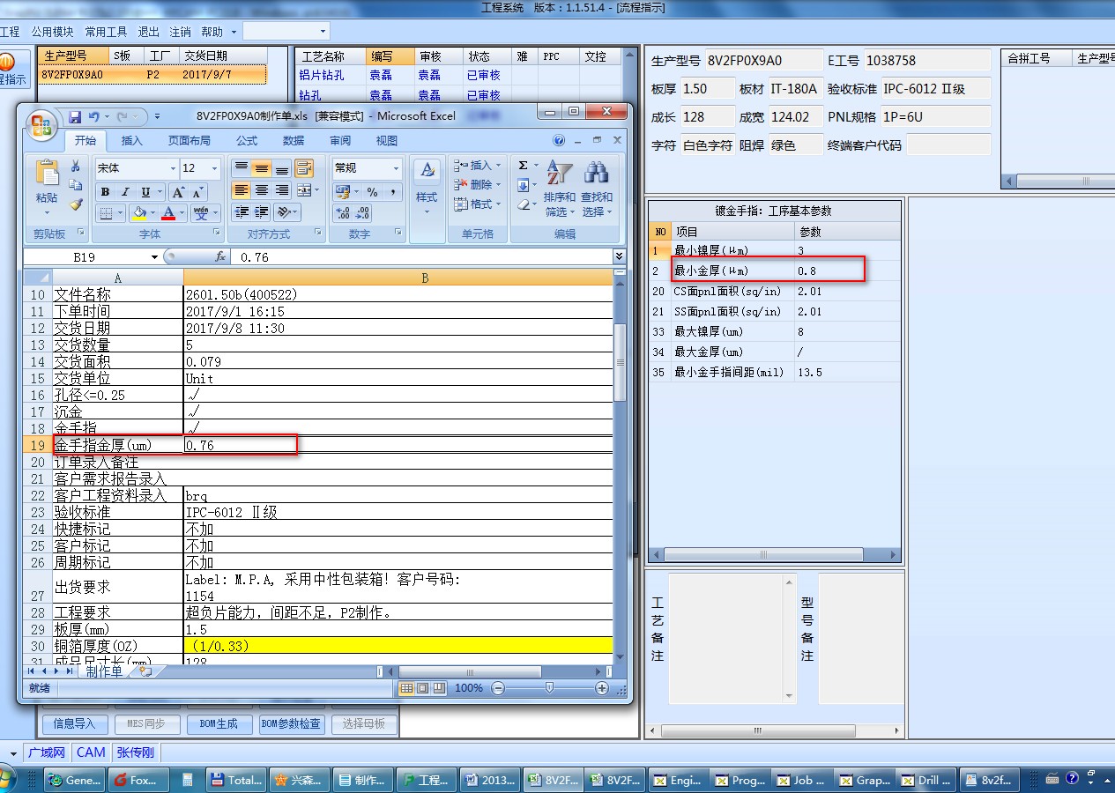
Task: Open Sort and Filter (排序和筛选)
Action: pos(559,189)
